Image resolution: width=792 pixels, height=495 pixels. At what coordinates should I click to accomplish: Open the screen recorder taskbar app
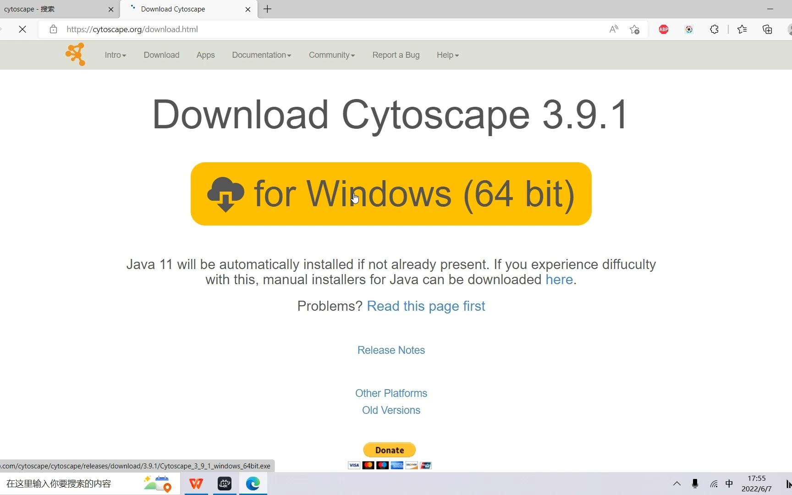click(225, 484)
